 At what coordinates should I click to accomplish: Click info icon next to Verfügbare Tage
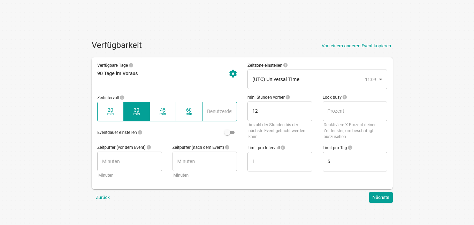[131, 65]
